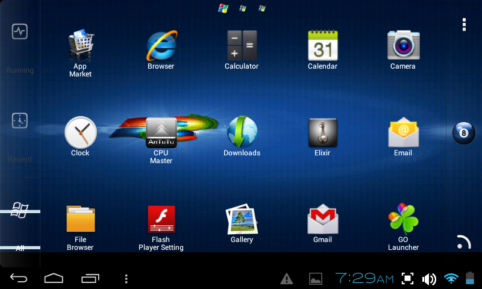Open the Clock app
This screenshot has height=289, width=482.
(x=81, y=132)
